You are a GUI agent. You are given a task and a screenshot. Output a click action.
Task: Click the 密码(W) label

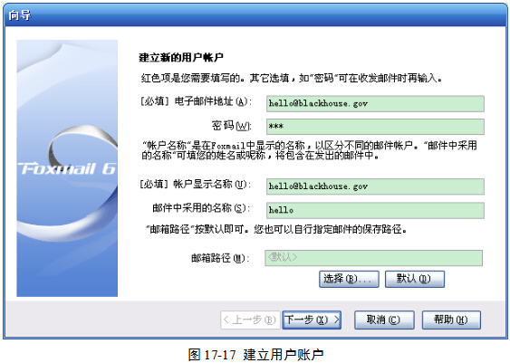point(231,126)
